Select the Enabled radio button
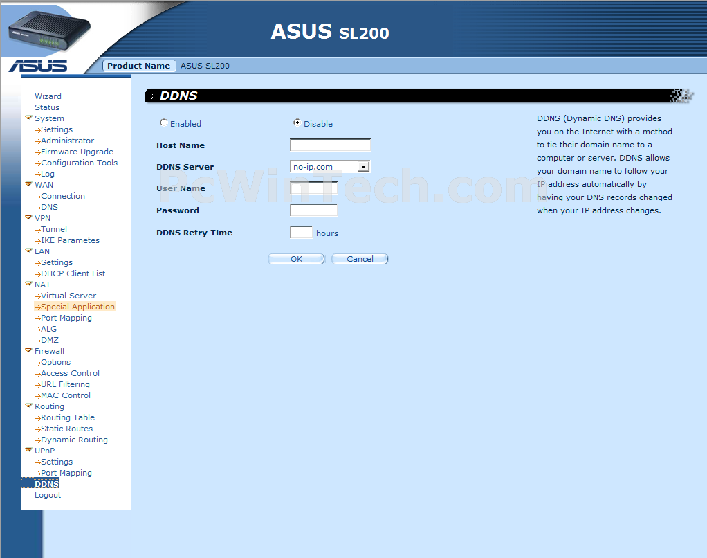 coord(164,123)
